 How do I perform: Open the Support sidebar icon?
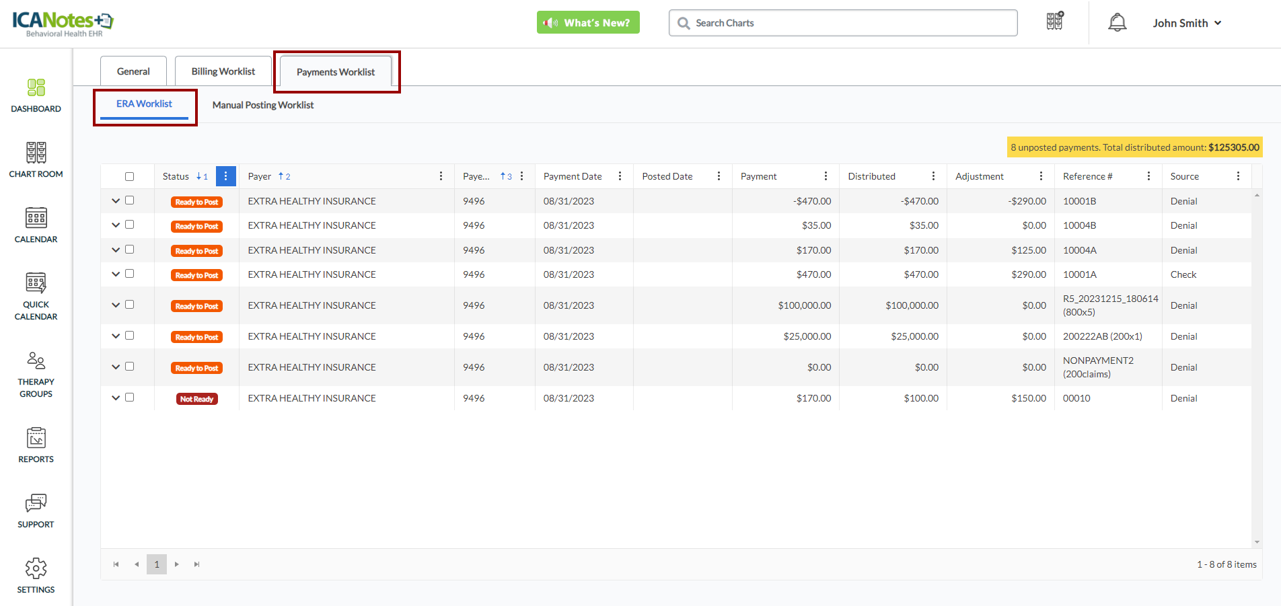(x=36, y=510)
